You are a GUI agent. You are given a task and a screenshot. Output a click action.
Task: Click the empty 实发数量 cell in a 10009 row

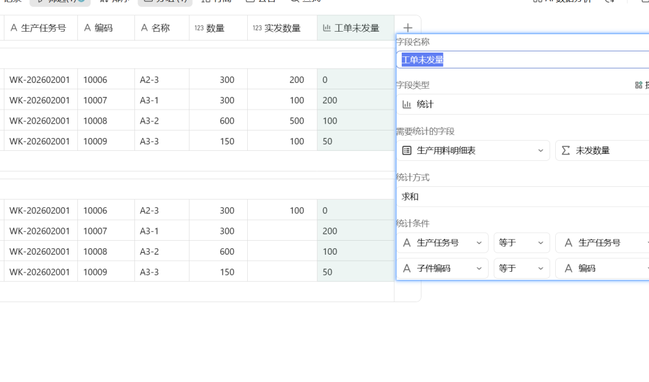(x=282, y=272)
